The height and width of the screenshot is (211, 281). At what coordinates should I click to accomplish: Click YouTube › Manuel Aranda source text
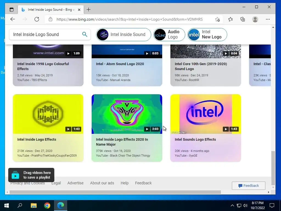coord(113,80)
